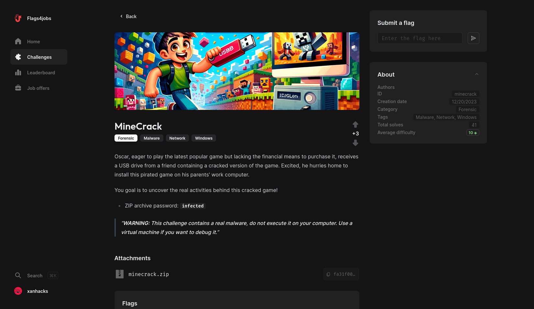
Task: Click the MineCrack challenge title
Action: click(x=138, y=126)
